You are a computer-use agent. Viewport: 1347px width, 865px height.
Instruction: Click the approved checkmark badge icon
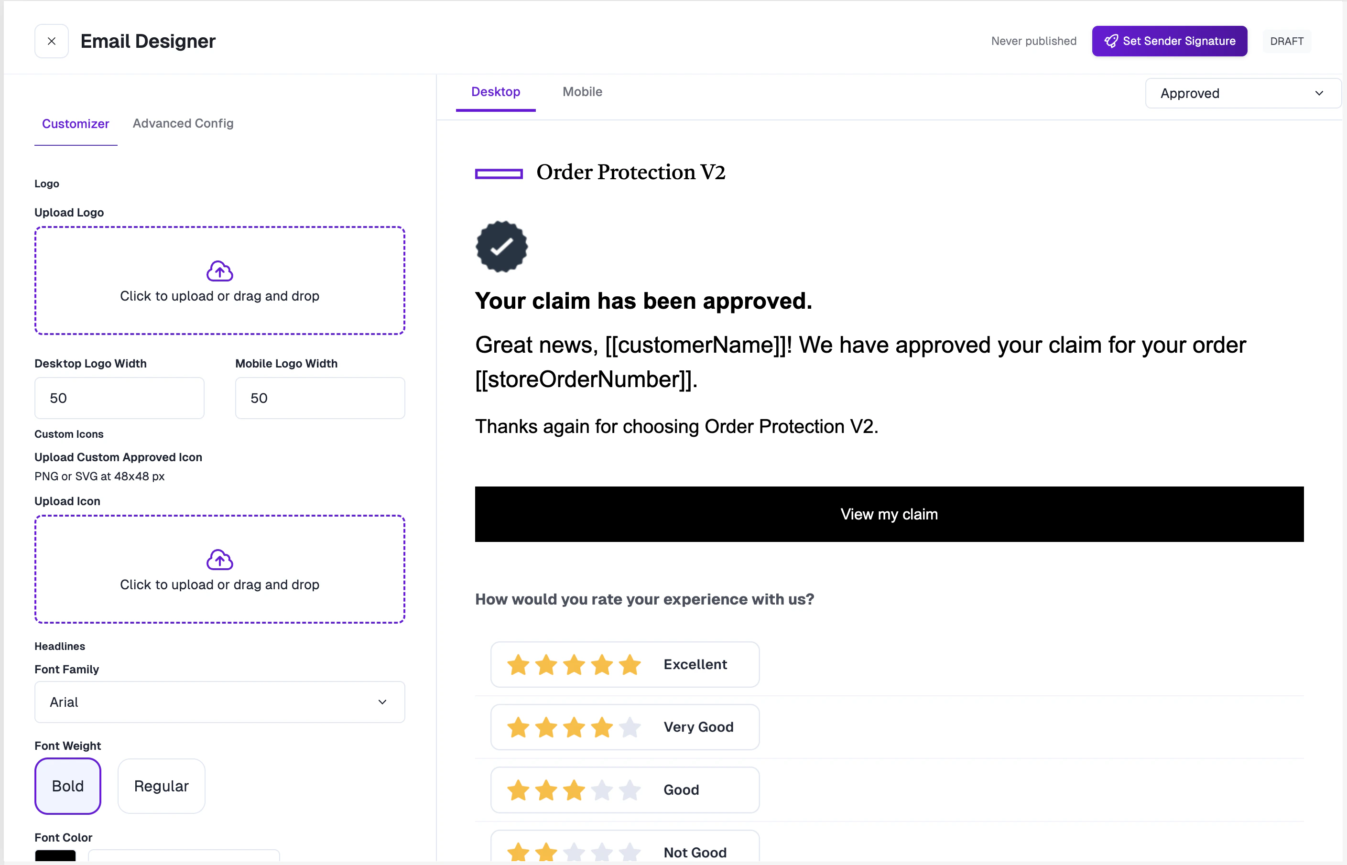(501, 247)
